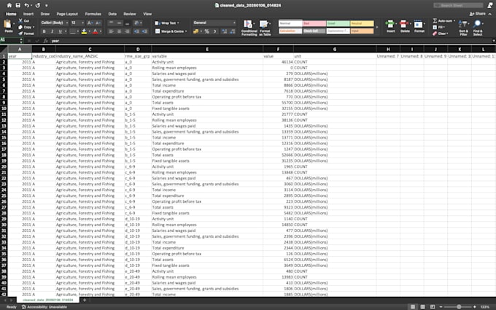Image resolution: width=496 pixels, height=310 pixels.
Task: Expand the formula bar
Action: (494, 41)
